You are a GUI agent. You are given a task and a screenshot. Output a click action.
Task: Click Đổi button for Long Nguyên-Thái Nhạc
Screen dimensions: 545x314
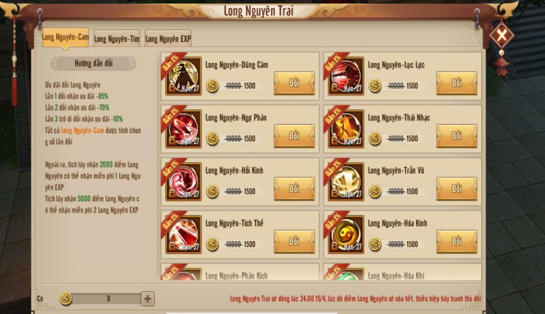point(456,136)
